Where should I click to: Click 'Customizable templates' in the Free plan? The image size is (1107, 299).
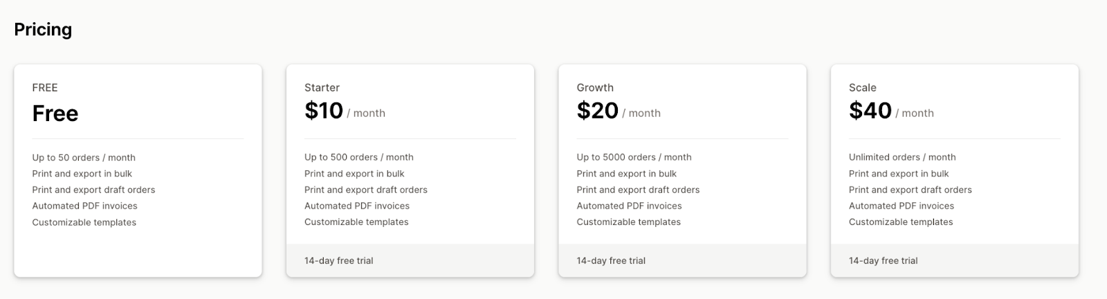click(84, 222)
